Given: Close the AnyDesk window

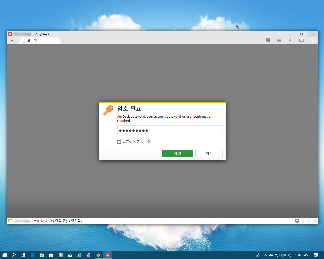Looking at the screenshot, I should tap(313, 34).
